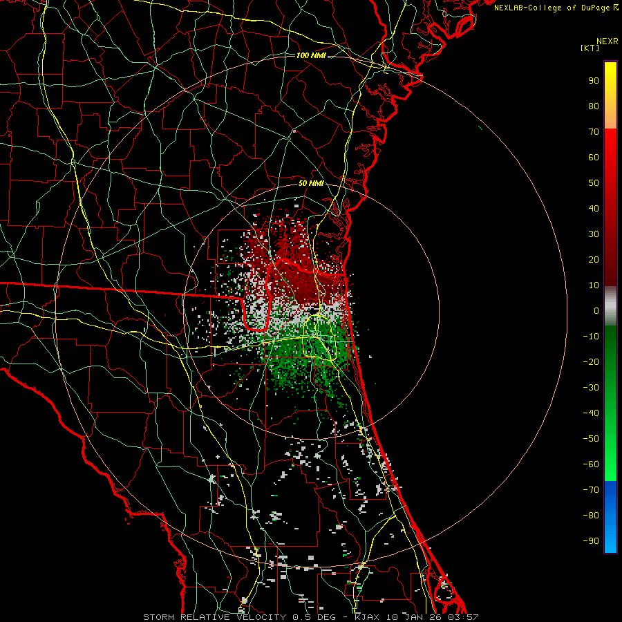Click the 30 value on the velocity scale
Screen dimensions: 622x622
[594, 234]
